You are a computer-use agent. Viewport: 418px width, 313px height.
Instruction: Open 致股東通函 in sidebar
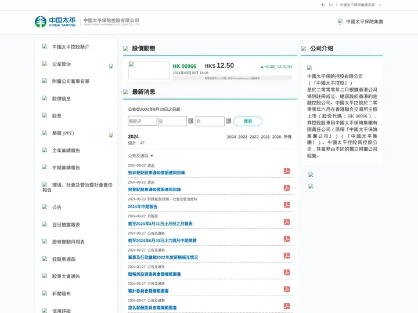click(64, 259)
